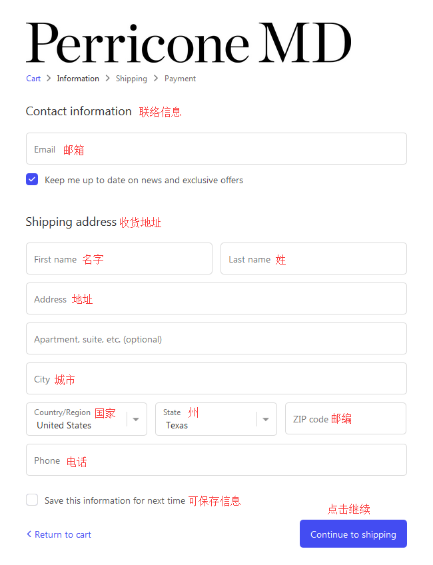Screen dimensions: 433x565
Task: Check Save this information for next time
Action: tap(32, 500)
